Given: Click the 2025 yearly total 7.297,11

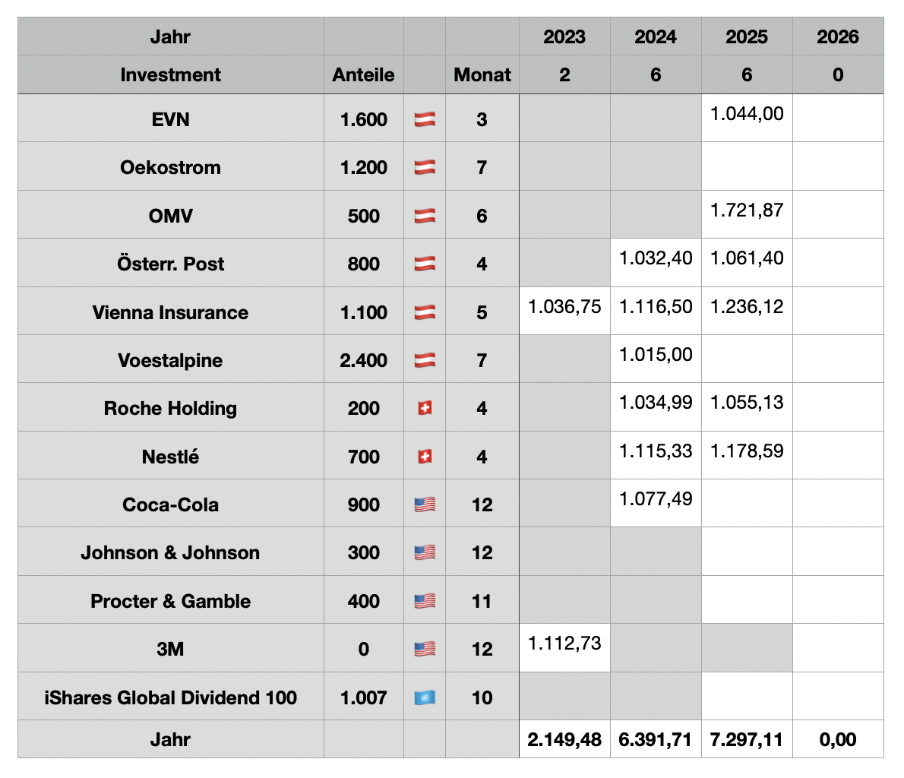Looking at the screenshot, I should [747, 739].
